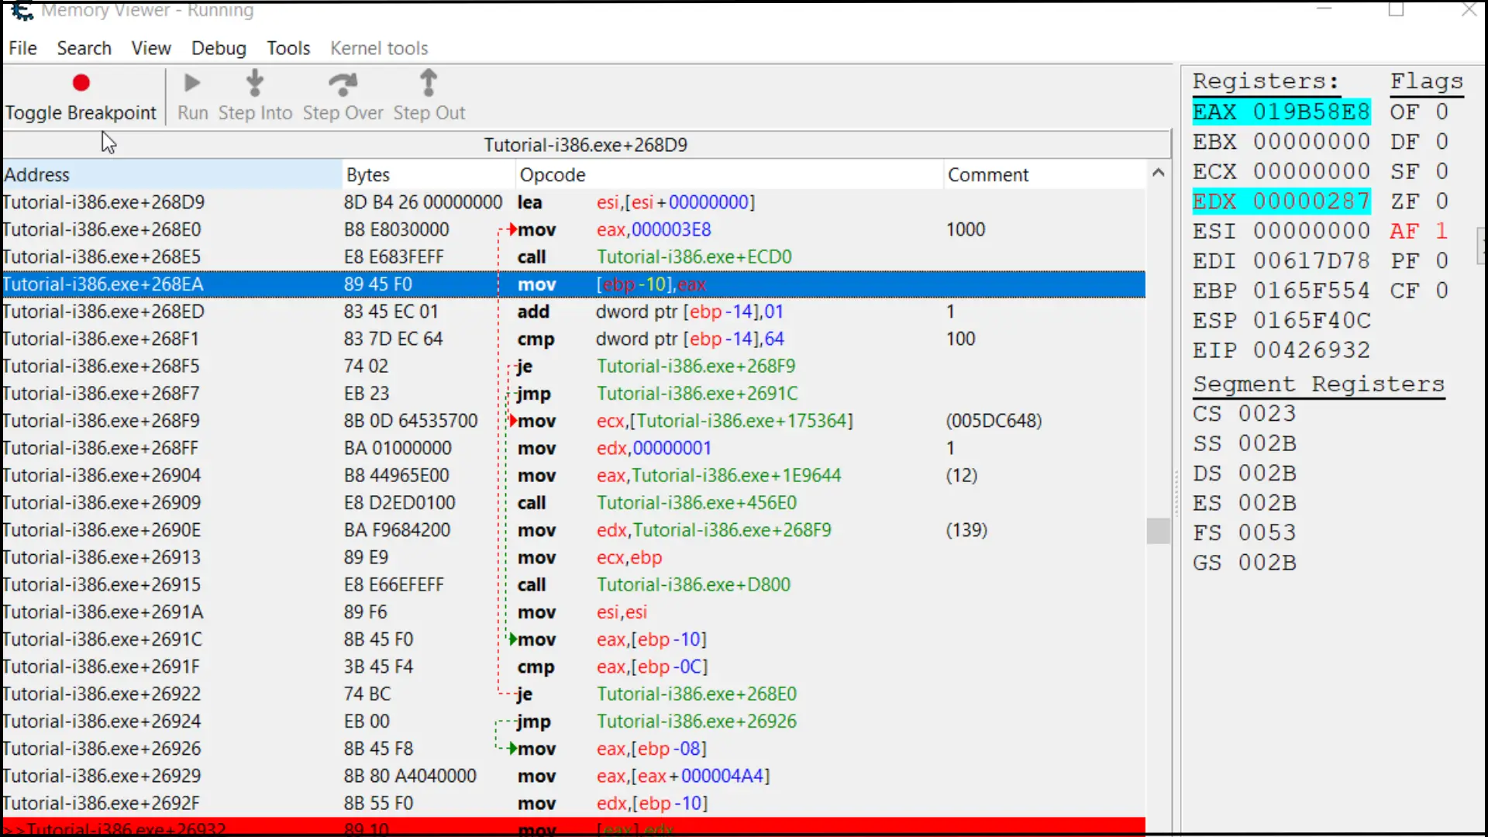Viewport: 1488px width, 837px height.
Task: Click the disassembler scrollbar up arrow
Action: point(1158,173)
